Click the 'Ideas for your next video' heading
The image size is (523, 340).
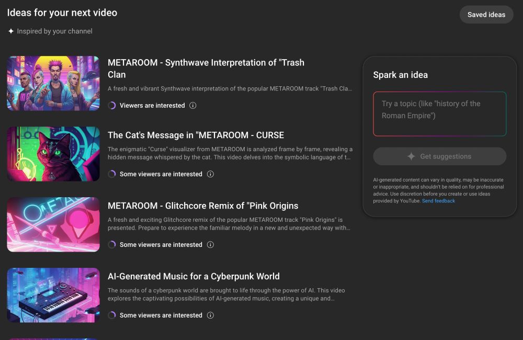(x=62, y=13)
